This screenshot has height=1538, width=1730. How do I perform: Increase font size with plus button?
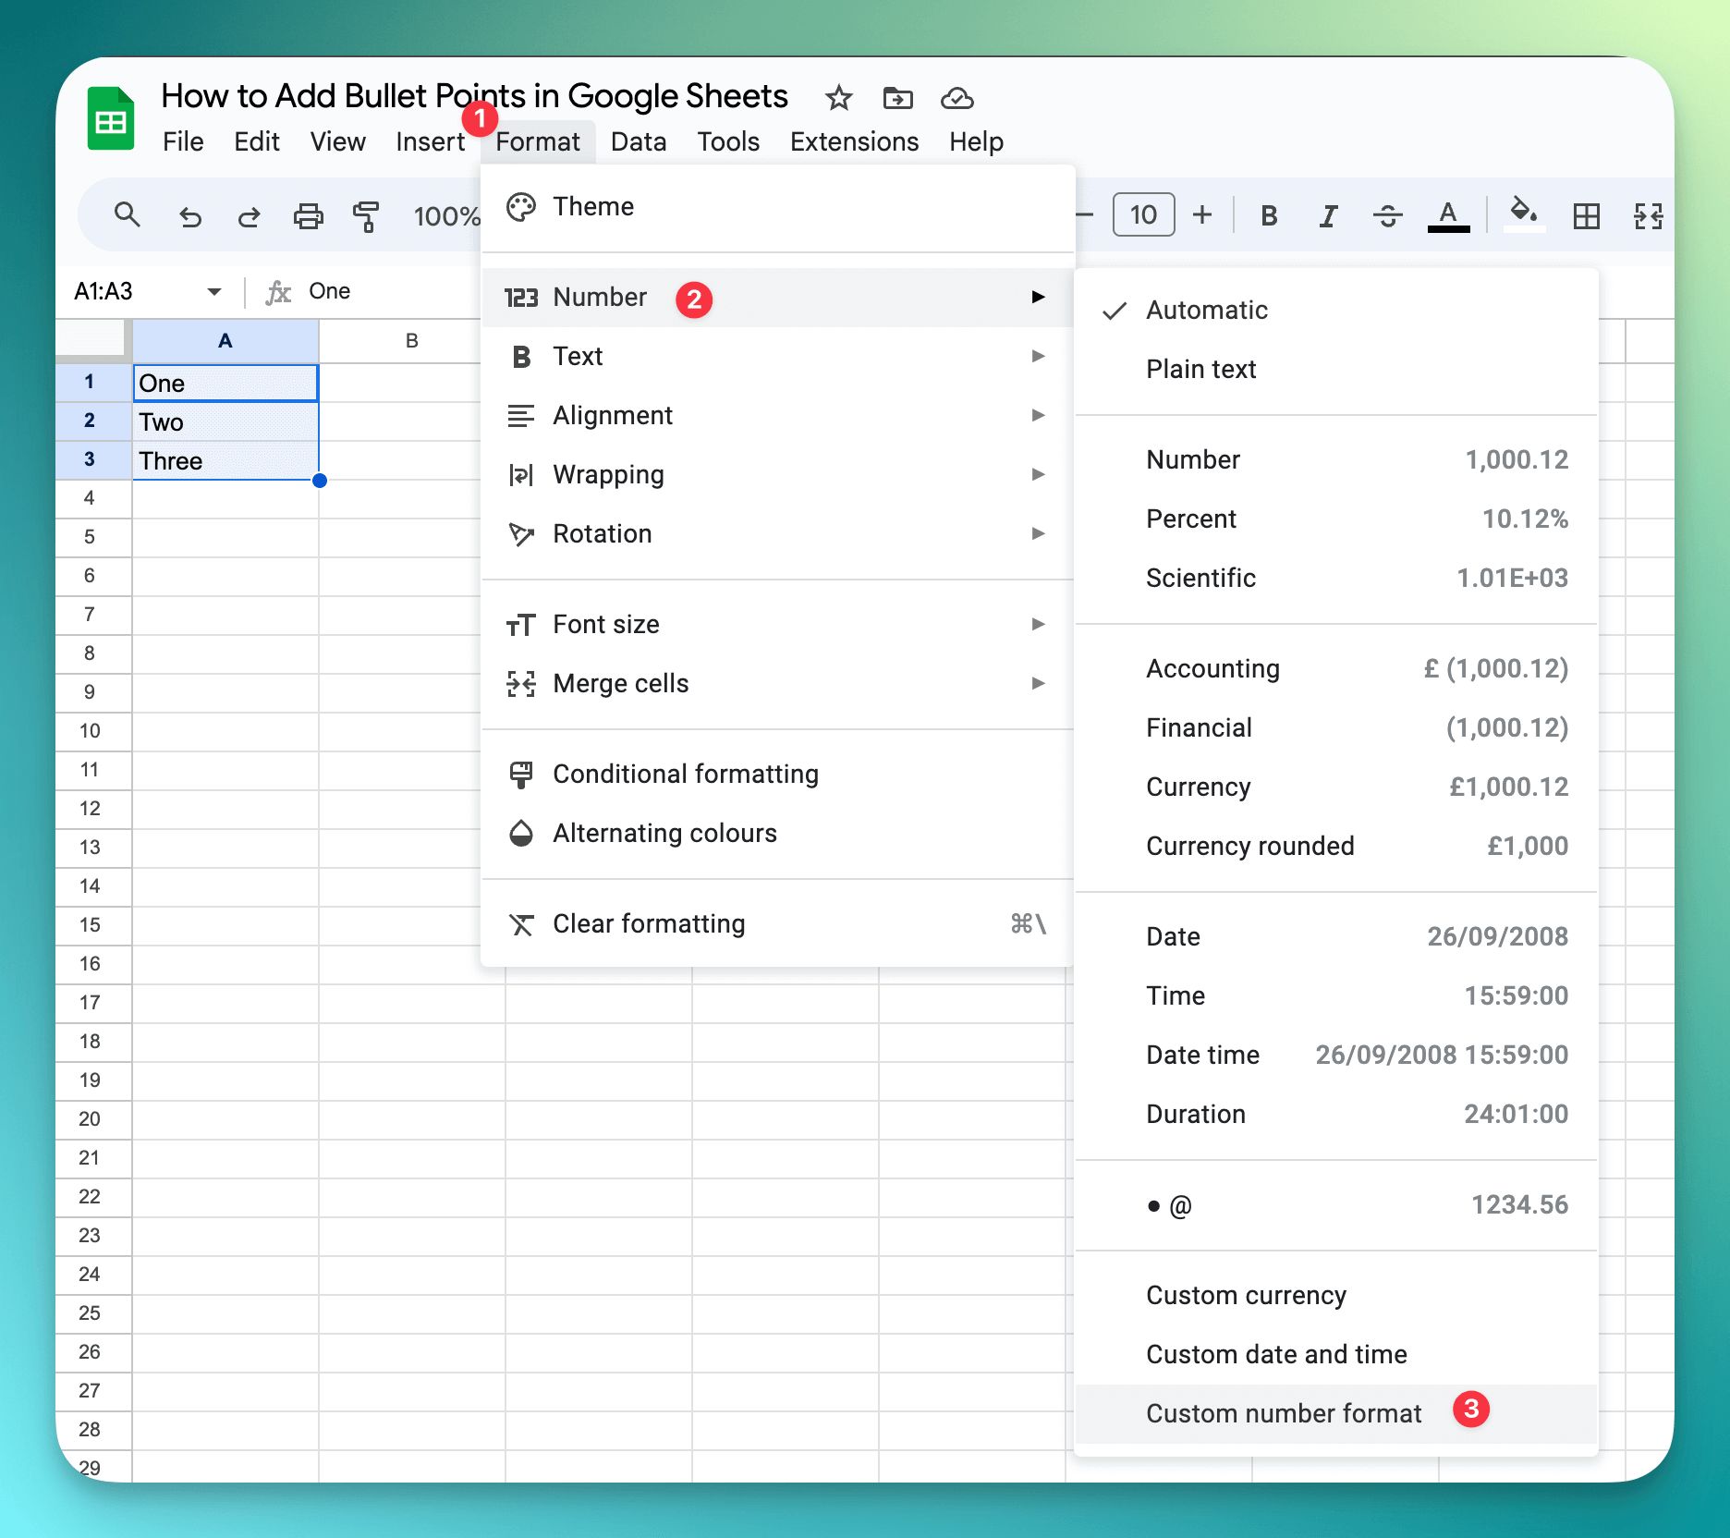click(1202, 214)
